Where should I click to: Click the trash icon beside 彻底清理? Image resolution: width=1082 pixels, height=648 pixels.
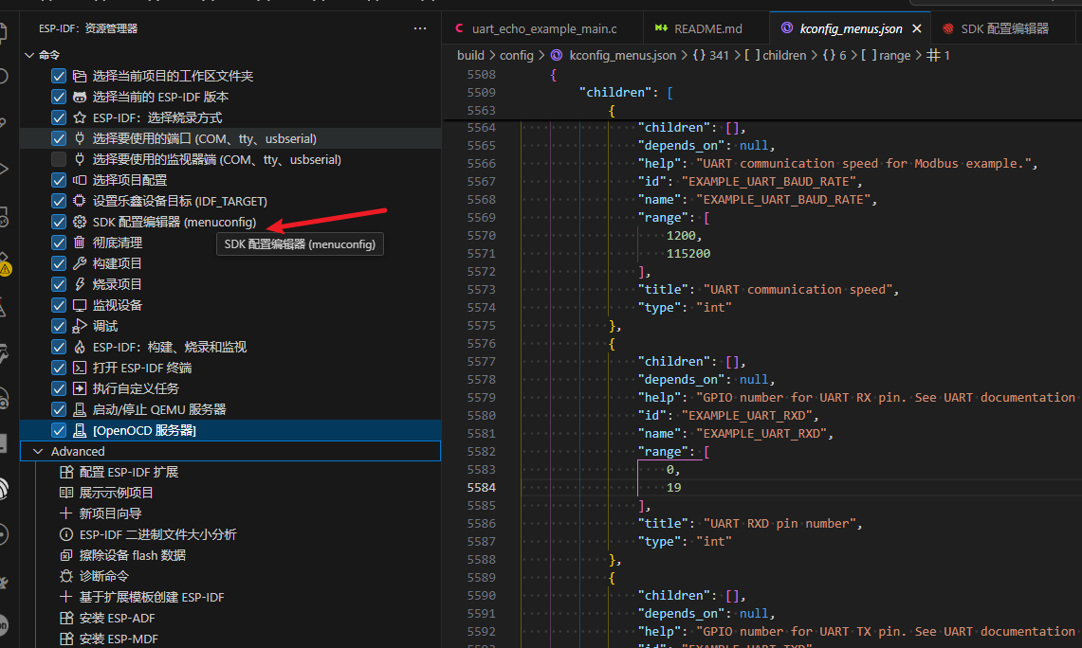pos(80,243)
